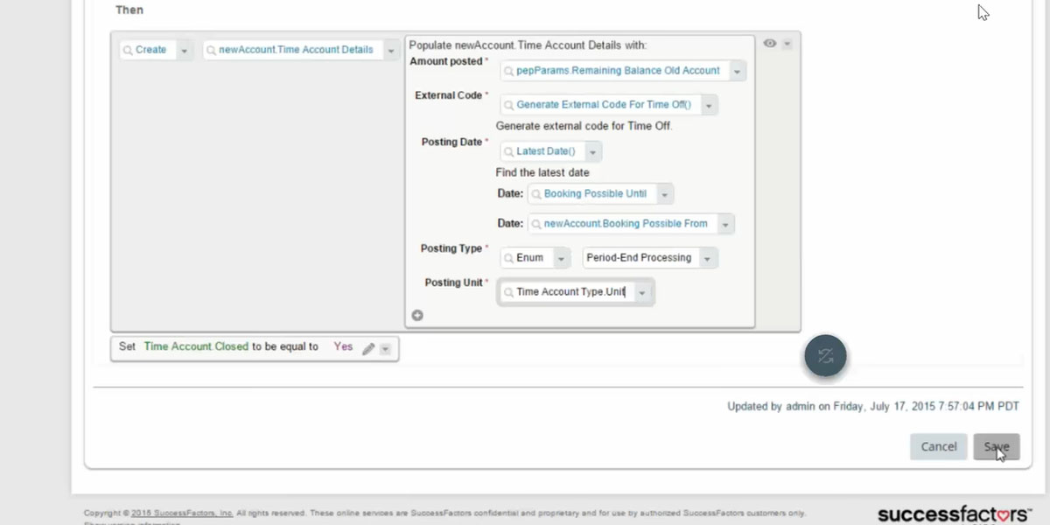Open the Booking Possible Until dropdown arrow
Image resolution: width=1050 pixels, height=525 pixels.
click(664, 194)
